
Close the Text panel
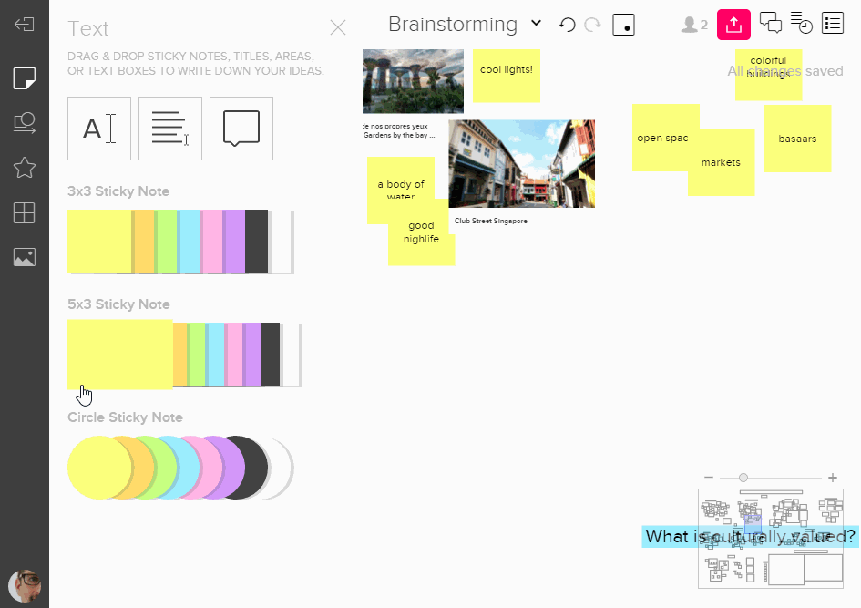[x=338, y=27]
